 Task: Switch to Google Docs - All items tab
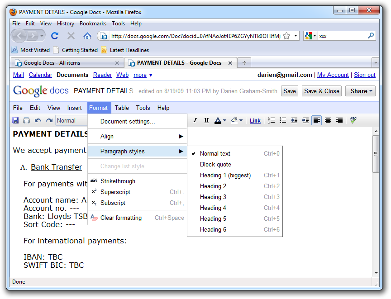tap(67, 63)
